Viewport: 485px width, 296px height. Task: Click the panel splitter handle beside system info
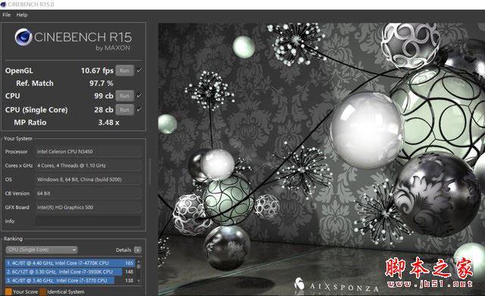point(150,172)
